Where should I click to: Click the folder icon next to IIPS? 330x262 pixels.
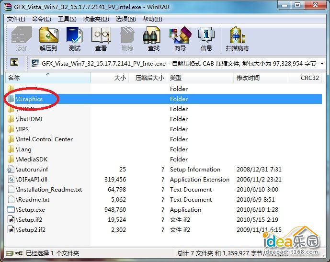(11, 129)
